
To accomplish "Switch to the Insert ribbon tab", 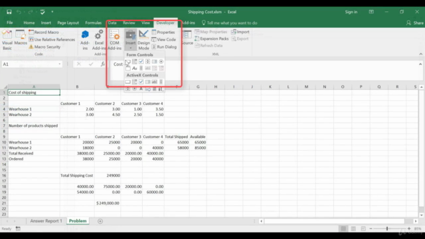I will pos(46,23).
